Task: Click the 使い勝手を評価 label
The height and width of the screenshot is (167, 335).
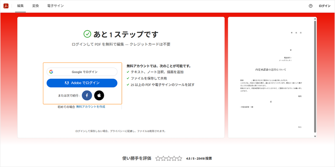Action: coord(137,158)
